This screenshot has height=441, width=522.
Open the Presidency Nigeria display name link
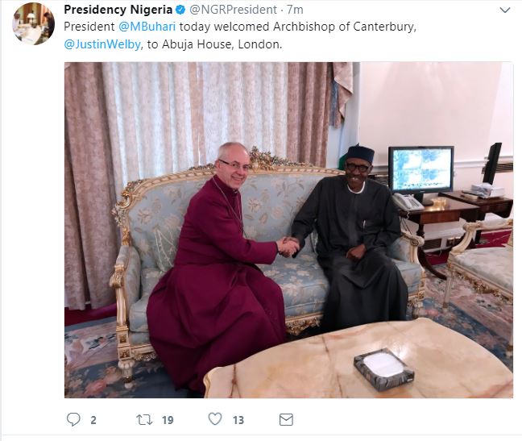point(118,10)
